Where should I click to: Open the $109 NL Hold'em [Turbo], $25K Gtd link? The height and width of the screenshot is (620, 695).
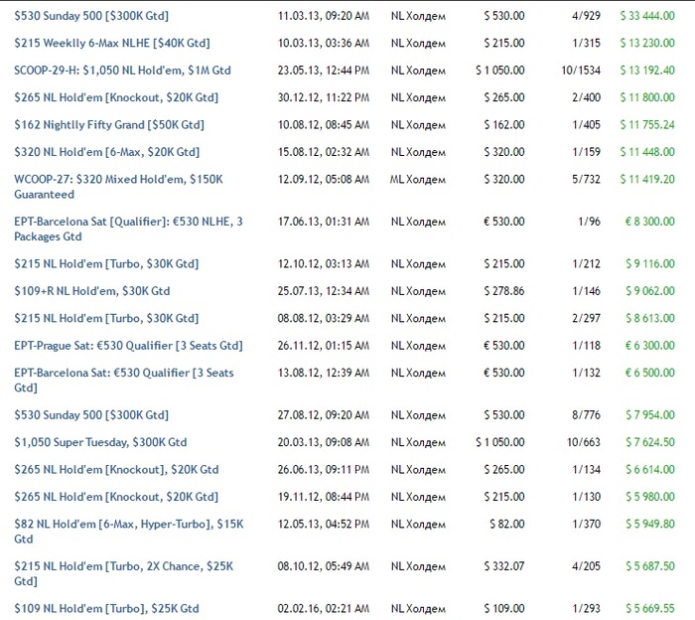pyautogui.click(x=106, y=609)
